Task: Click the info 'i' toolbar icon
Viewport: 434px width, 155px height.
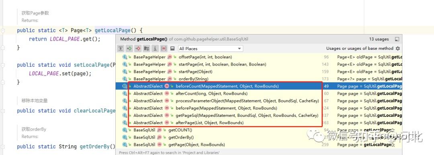Action: pos(155,49)
